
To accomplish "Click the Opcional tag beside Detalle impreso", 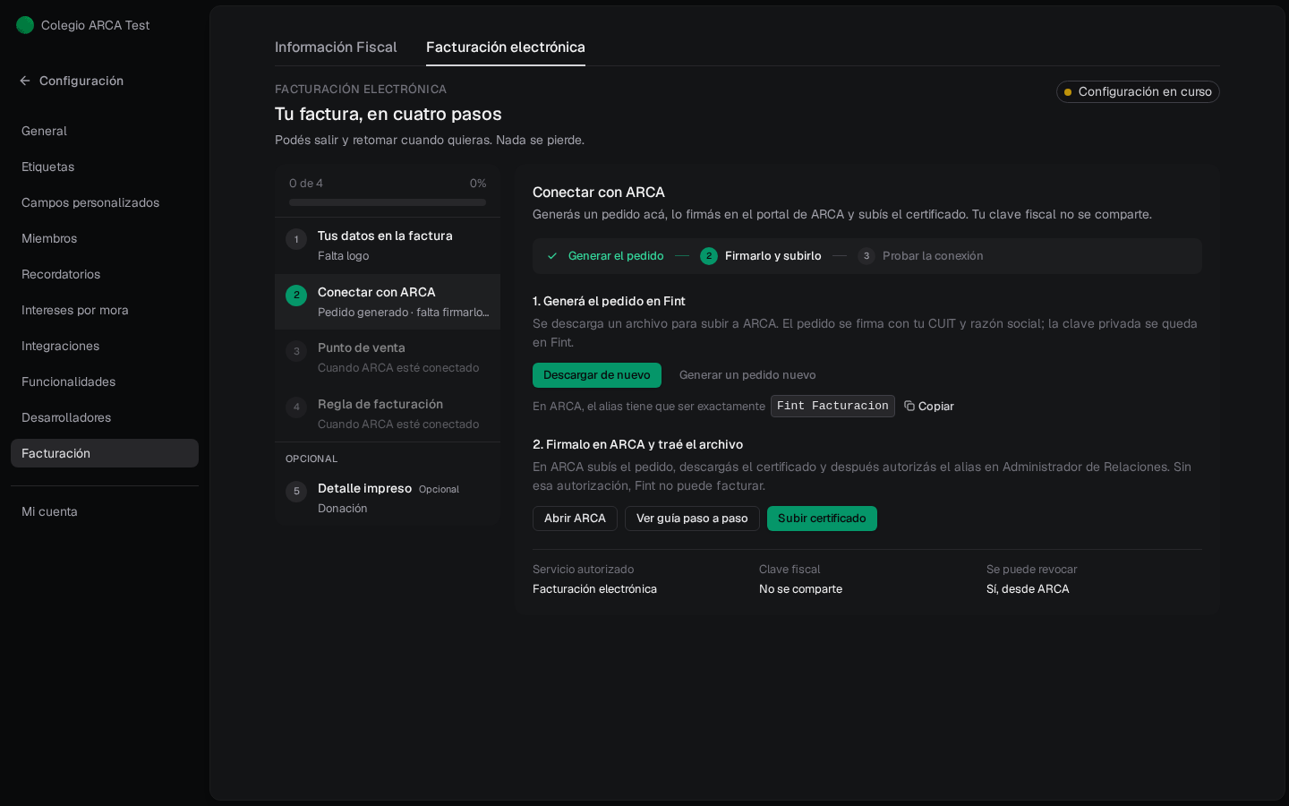I will coord(439,489).
